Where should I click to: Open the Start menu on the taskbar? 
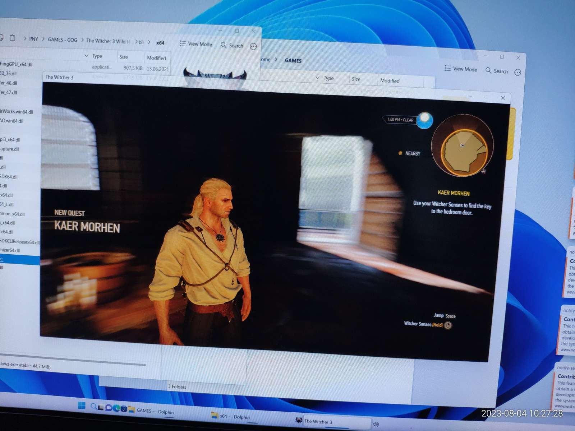coord(82,405)
